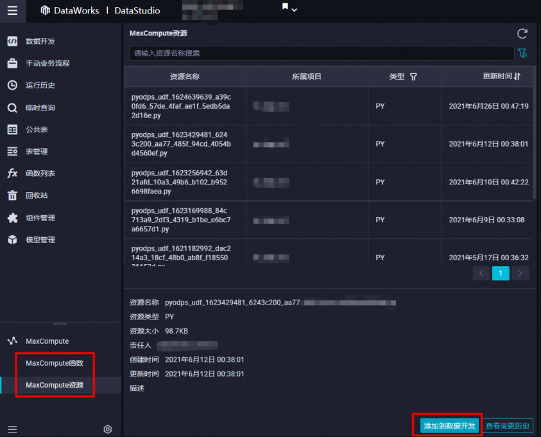Viewport: 541px width, 437px height.
Task: Click date 2021年6月9日 00:33:08
Action: (486, 220)
